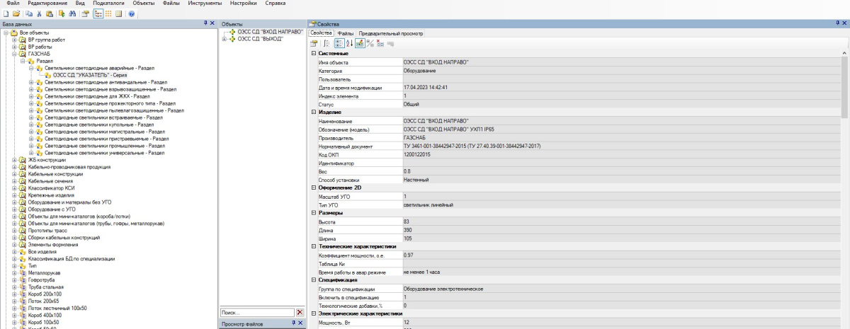The height and width of the screenshot is (329, 850).
Task: Toggle categorized view in properties toolbar
Action: [x=339, y=43]
